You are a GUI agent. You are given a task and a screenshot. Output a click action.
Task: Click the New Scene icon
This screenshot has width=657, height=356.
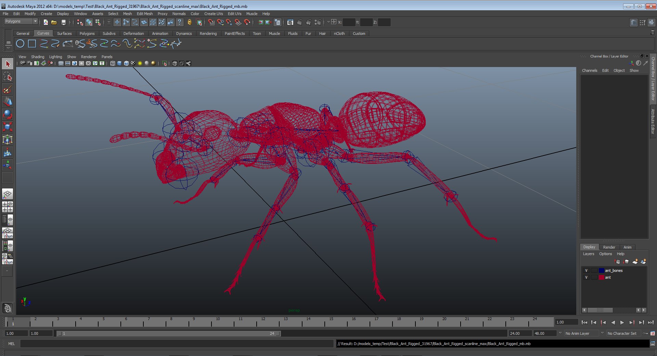click(x=46, y=22)
